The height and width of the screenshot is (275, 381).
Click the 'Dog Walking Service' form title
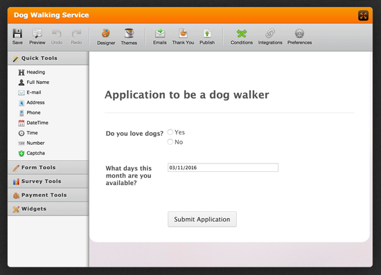point(51,15)
